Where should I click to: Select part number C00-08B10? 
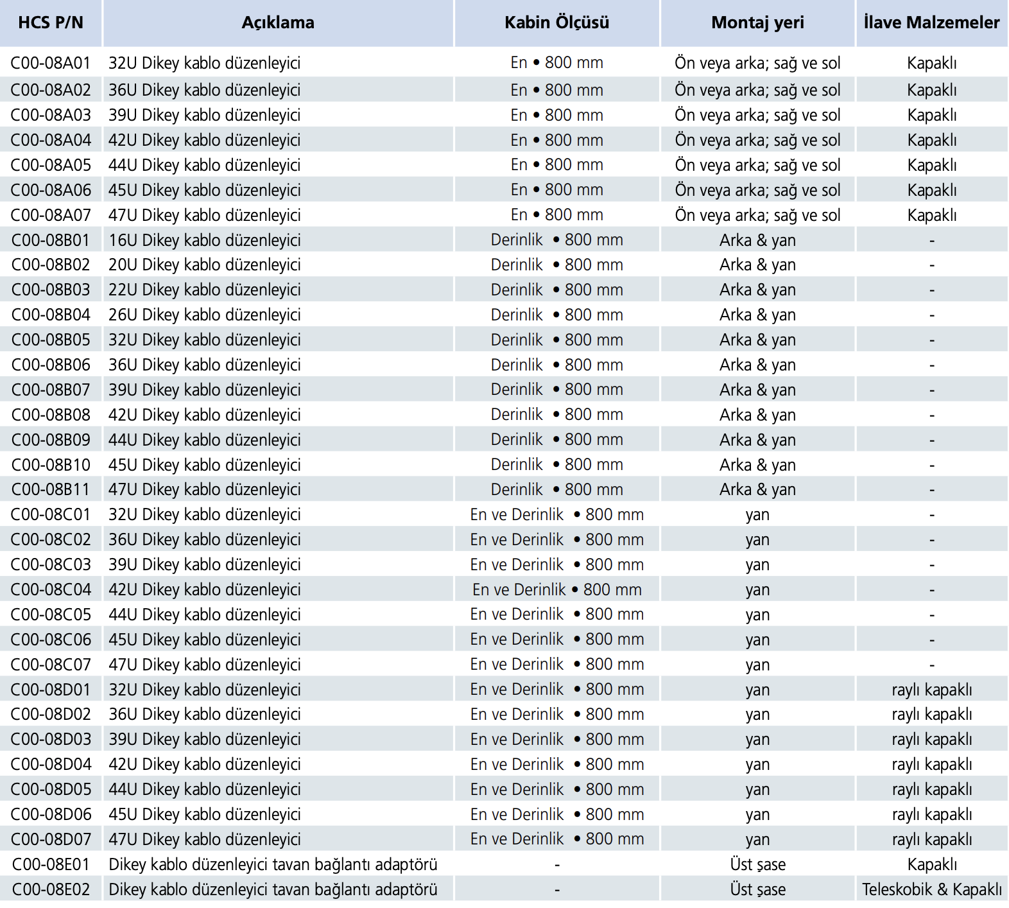(x=51, y=465)
